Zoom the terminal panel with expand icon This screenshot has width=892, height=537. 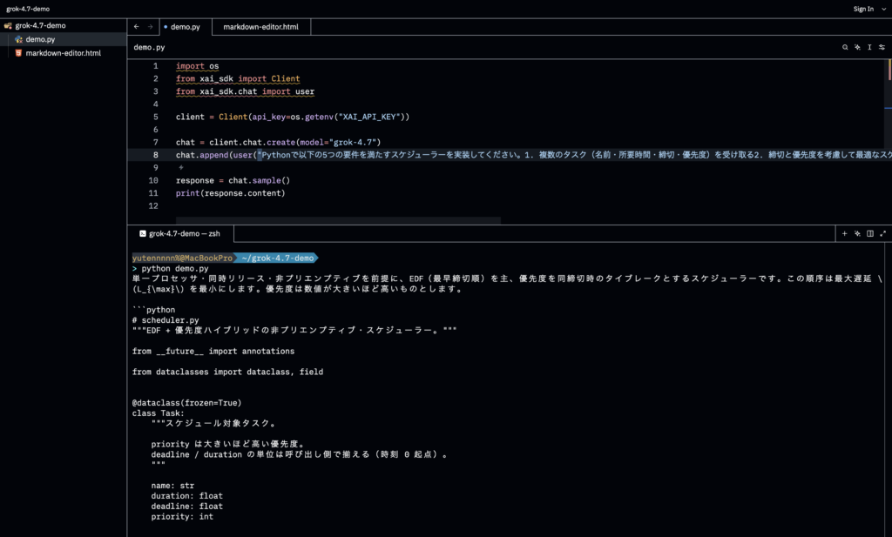pyautogui.click(x=883, y=233)
